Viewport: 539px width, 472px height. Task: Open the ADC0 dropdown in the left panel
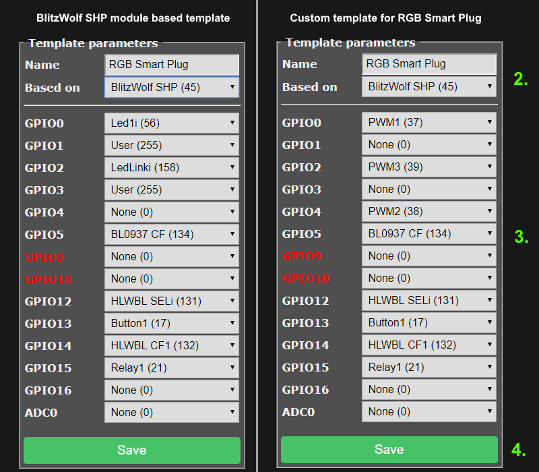pyautogui.click(x=172, y=412)
